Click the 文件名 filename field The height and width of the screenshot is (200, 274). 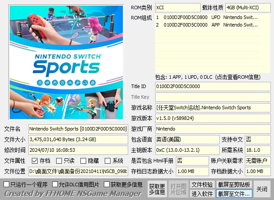pyautogui.click(x=78, y=129)
